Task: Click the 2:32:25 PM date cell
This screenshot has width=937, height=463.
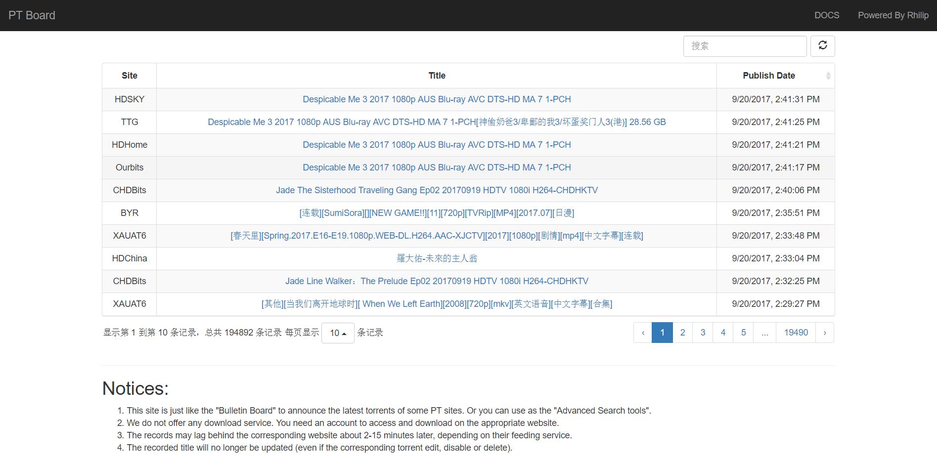Action: (x=776, y=281)
